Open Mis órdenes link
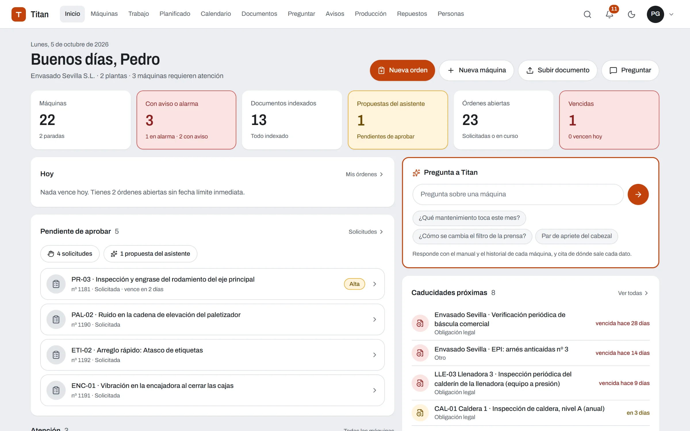This screenshot has height=431, width=690. (364, 174)
